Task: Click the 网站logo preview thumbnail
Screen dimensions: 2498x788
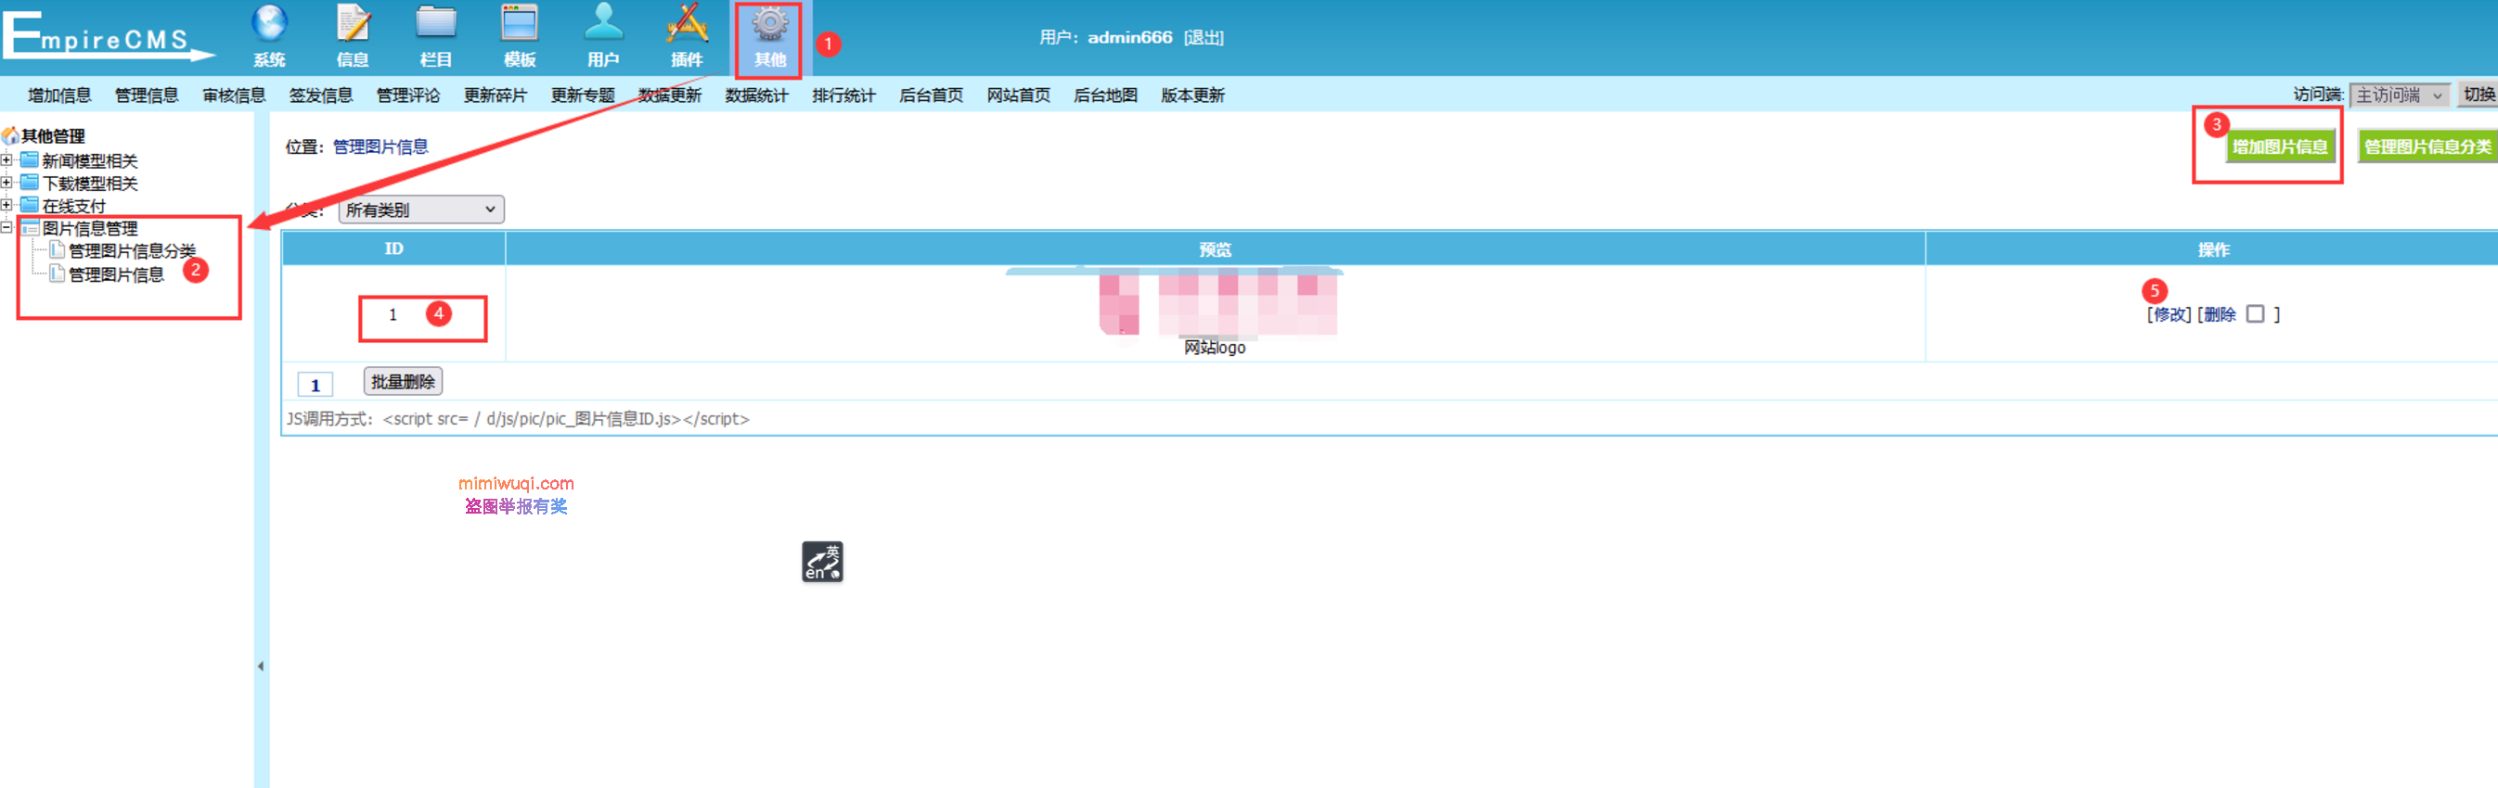Action: point(1218,304)
